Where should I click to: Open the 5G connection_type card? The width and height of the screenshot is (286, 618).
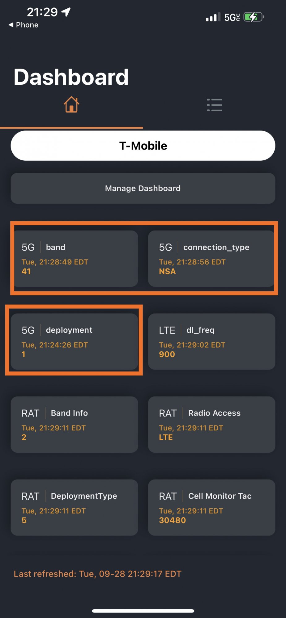(211, 259)
